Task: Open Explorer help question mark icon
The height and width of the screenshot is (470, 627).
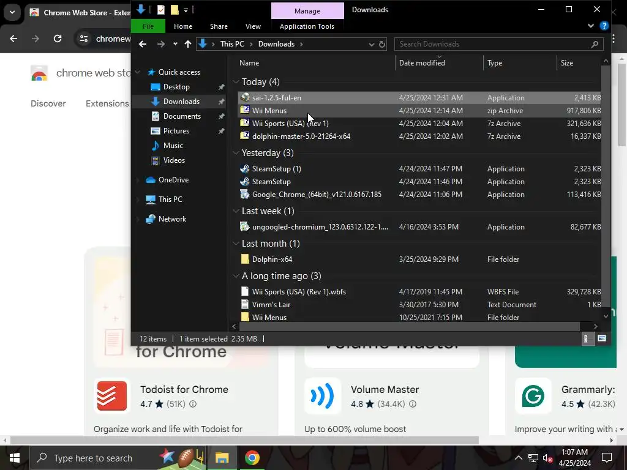Action: tap(604, 26)
